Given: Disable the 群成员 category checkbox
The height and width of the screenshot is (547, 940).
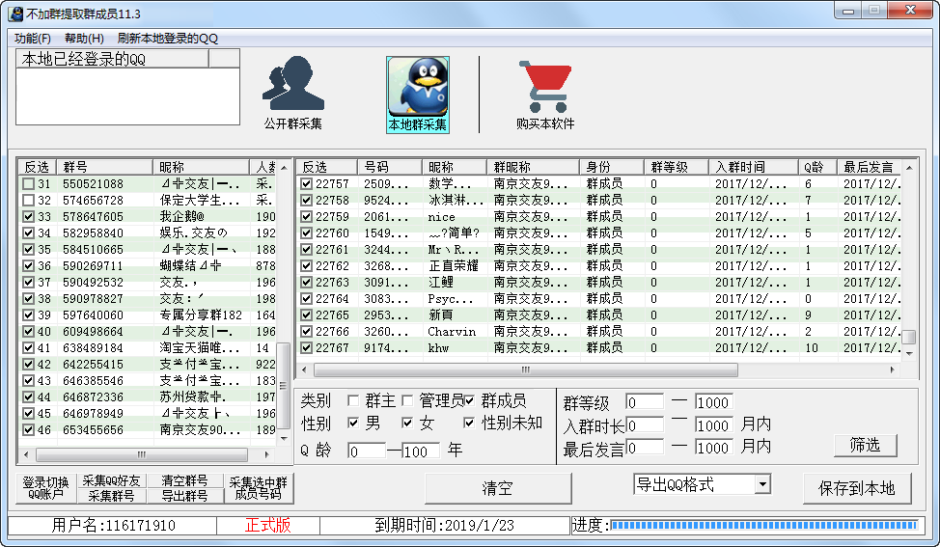Looking at the screenshot, I should pyautogui.click(x=469, y=400).
